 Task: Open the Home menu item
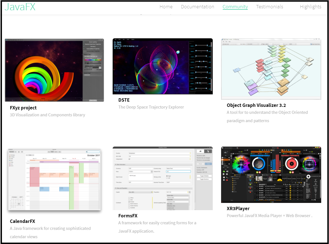click(166, 7)
